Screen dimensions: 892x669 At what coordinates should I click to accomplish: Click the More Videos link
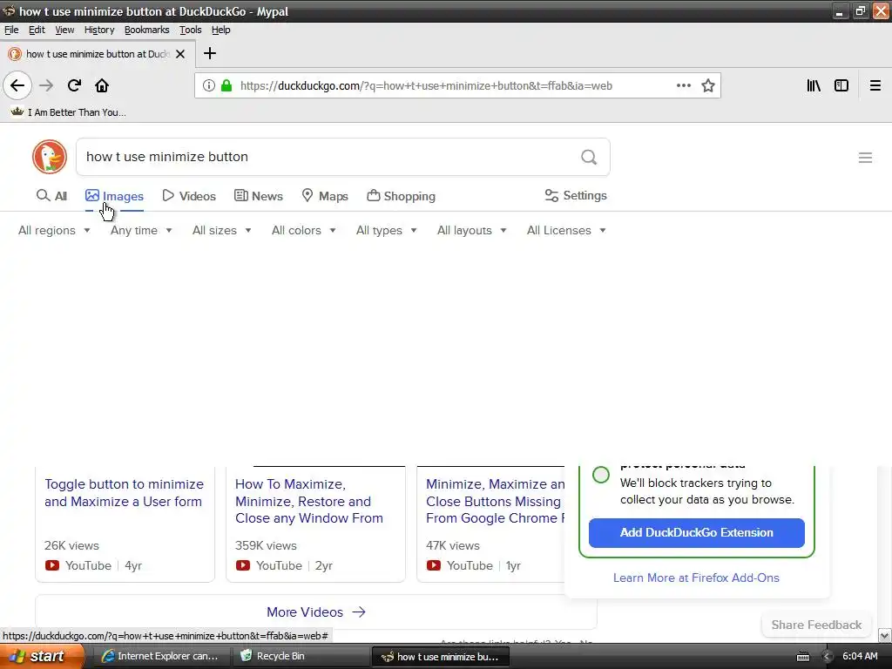[315, 612]
